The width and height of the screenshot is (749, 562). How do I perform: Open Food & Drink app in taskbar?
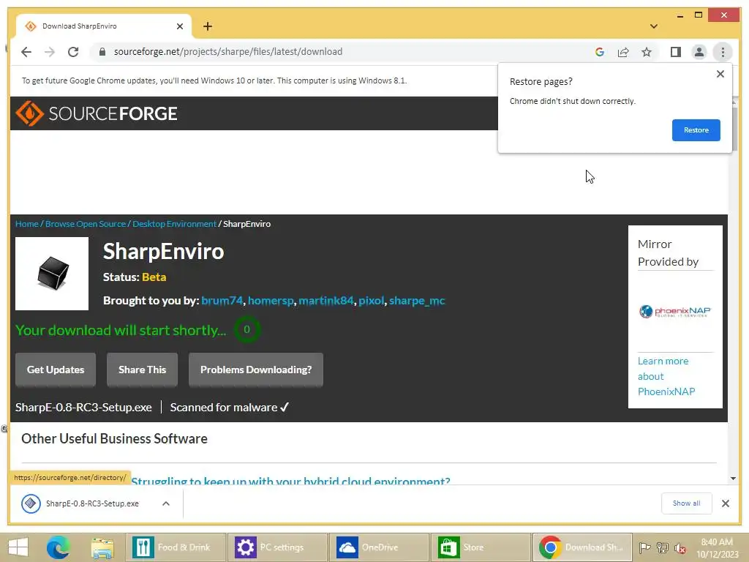click(x=174, y=547)
